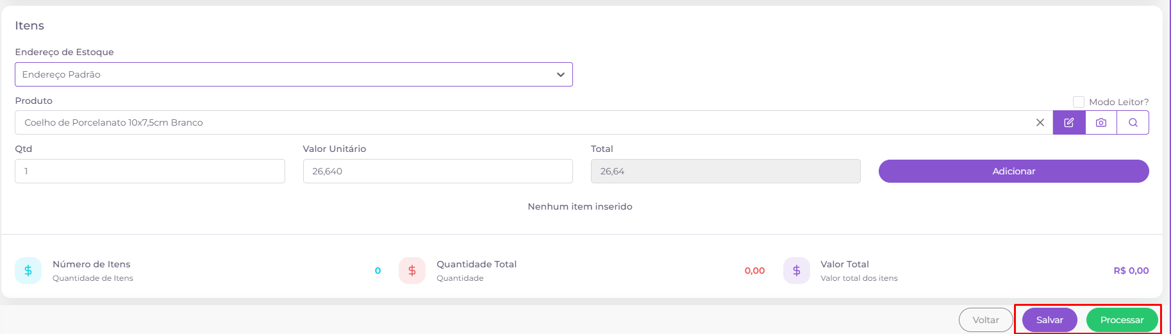Focus the Qtd input field
The image size is (1171, 334).
(x=150, y=171)
